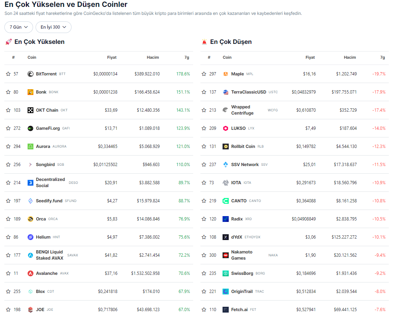
Task: Open the TerraClassicUSD coin link
Action: (x=248, y=92)
